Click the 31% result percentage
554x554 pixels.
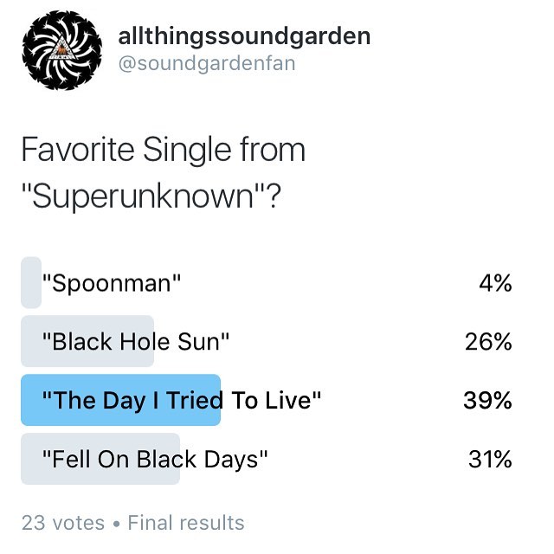pyautogui.click(x=490, y=460)
